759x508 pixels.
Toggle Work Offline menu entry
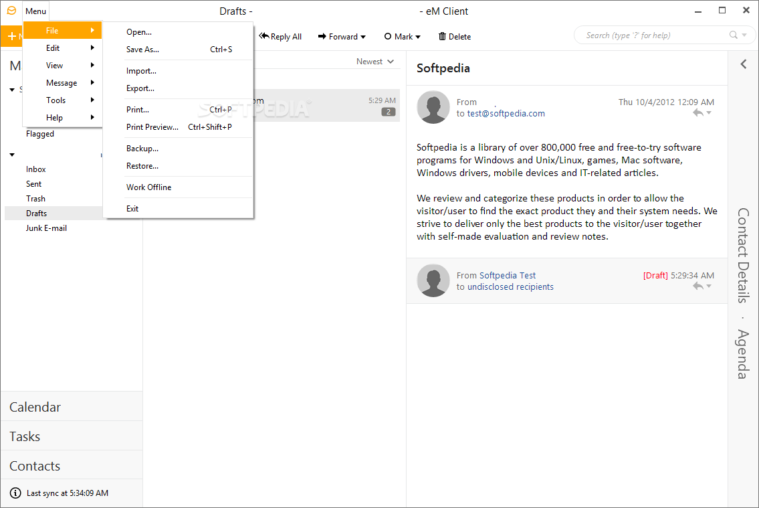179,187
